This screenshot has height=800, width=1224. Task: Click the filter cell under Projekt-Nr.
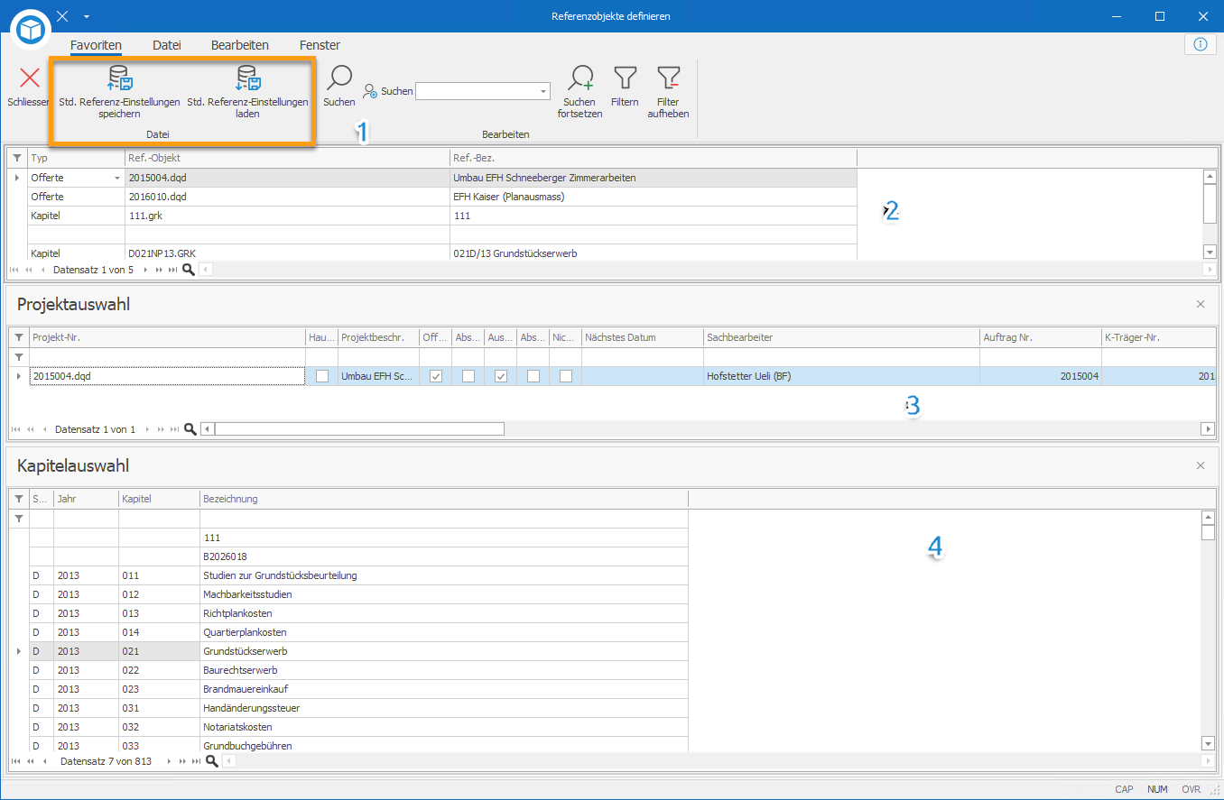pos(167,357)
